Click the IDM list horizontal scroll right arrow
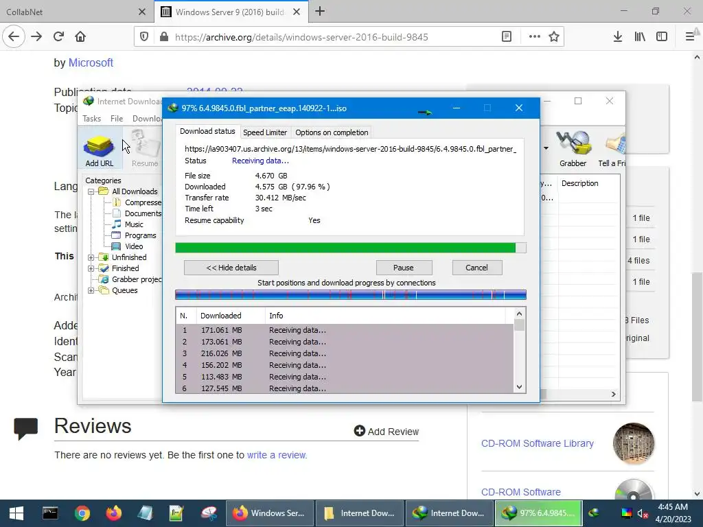Screen dimensions: 703x527 tap(613, 395)
